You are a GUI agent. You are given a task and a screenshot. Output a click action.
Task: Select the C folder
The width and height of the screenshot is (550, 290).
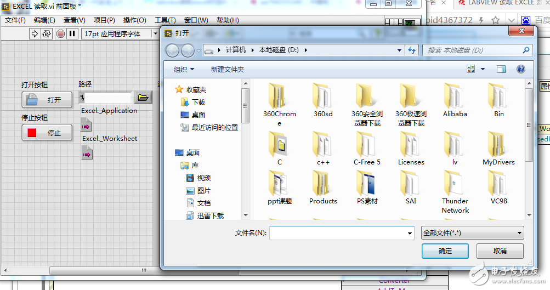[279, 149]
